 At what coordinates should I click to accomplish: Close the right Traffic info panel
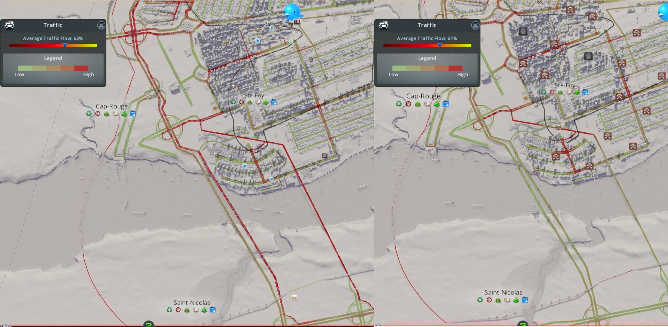[x=475, y=25]
